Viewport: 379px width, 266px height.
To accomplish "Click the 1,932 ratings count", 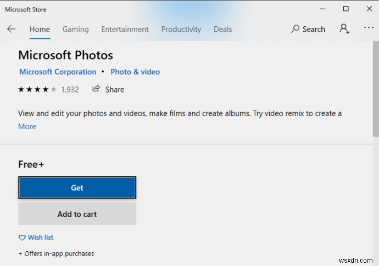I will (x=70, y=89).
